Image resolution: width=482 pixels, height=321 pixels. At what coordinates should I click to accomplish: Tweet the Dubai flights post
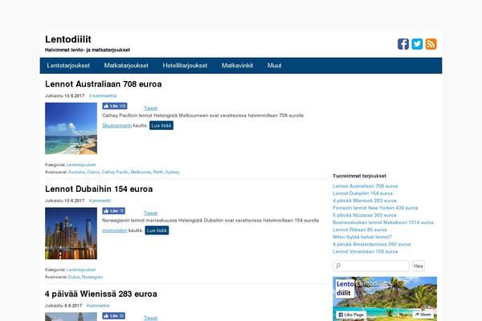151,213
